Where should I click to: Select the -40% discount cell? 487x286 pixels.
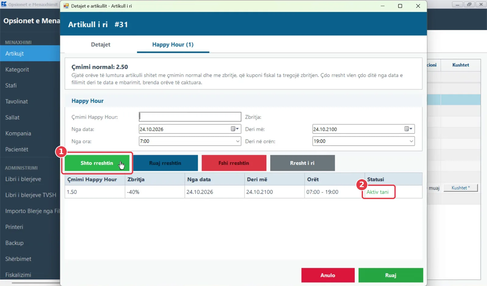[155, 192]
